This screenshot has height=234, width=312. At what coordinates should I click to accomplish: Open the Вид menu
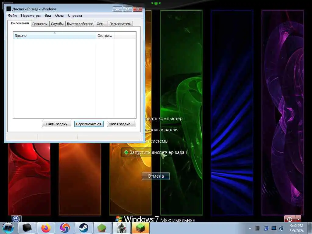coord(48,16)
